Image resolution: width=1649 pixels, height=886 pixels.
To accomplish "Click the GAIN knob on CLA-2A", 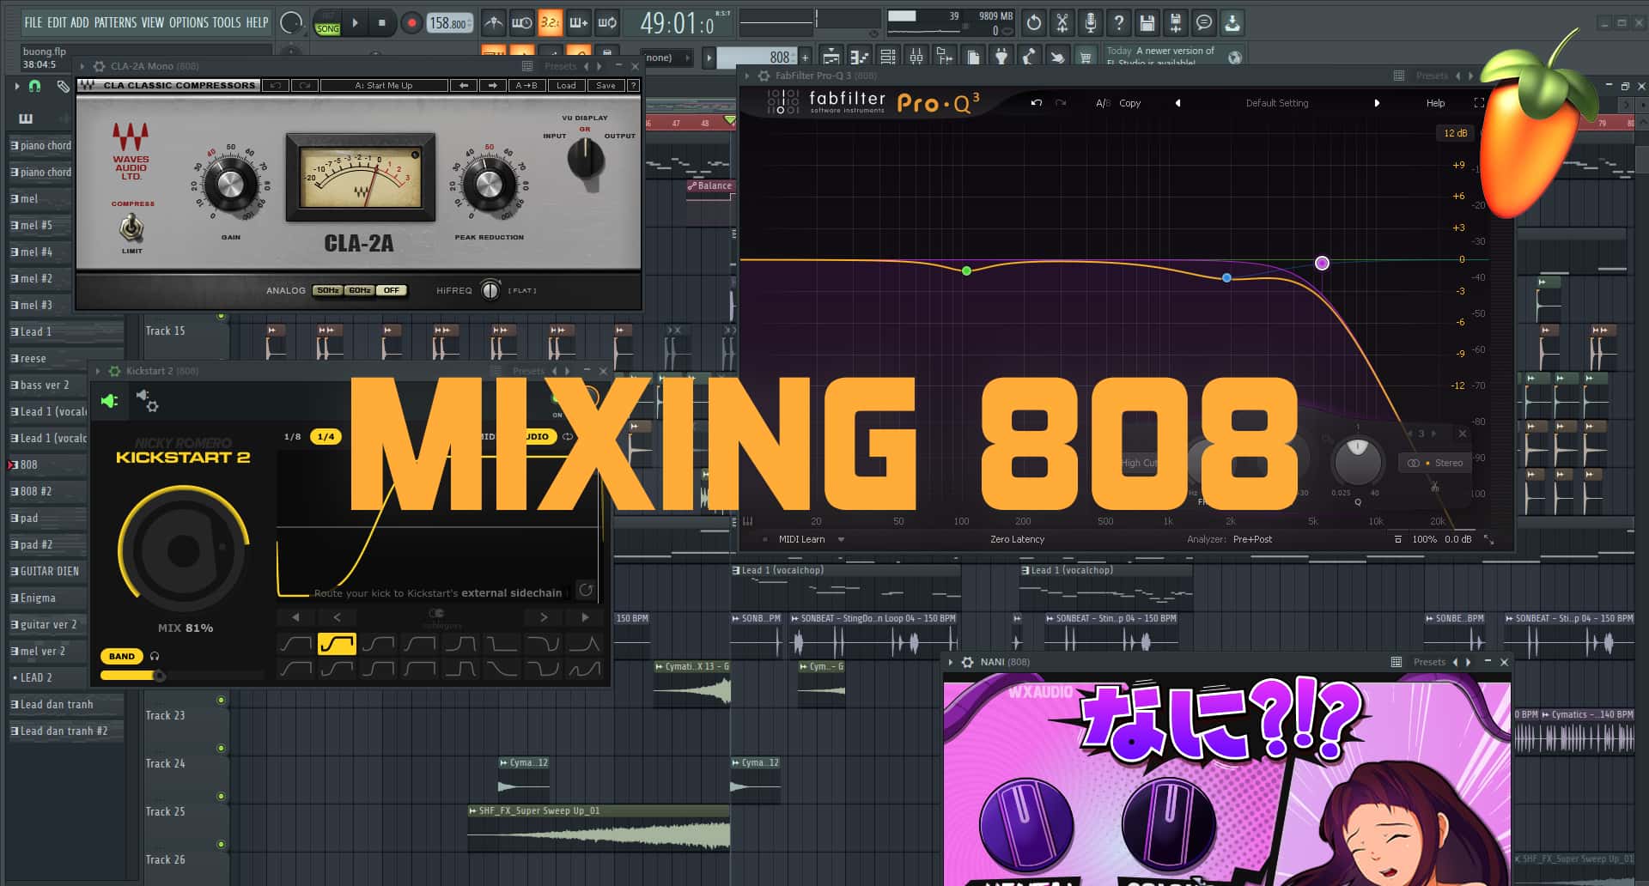I will coord(230,185).
